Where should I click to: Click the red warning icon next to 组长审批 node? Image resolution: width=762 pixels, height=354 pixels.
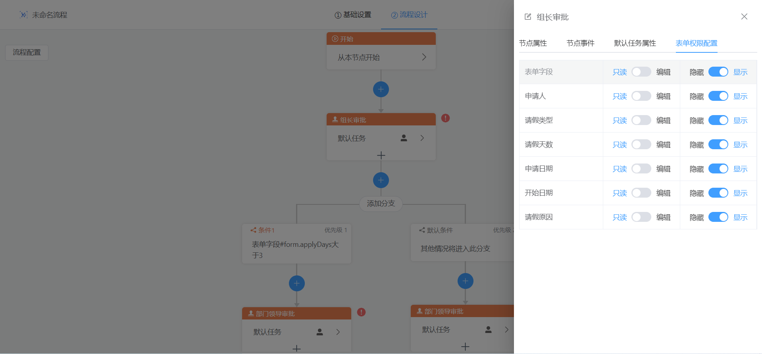(x=445, y=118)
